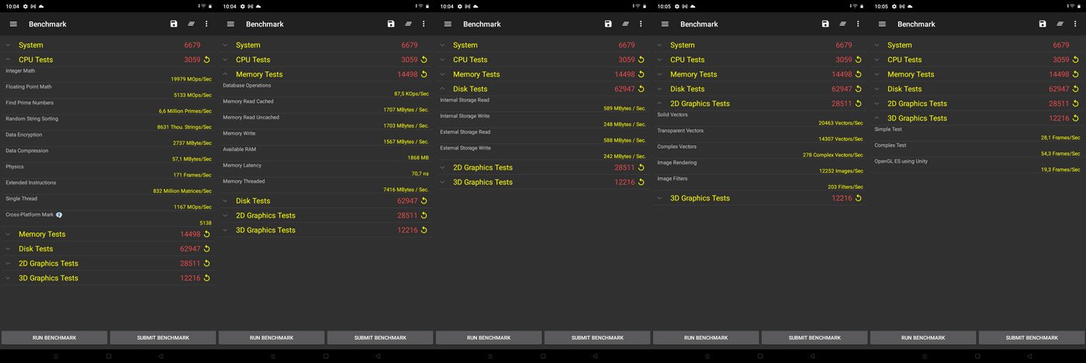Expand CPU Tests chevron on screen listing Simple Test

(877, 60)
